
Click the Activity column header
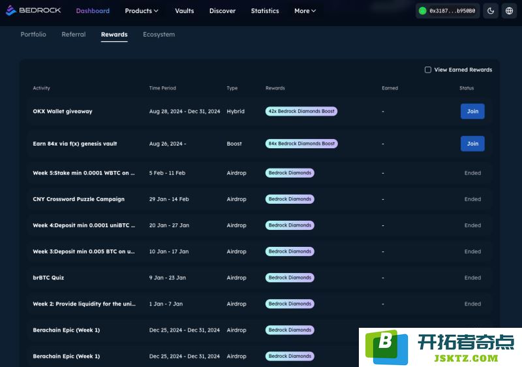[41, 88]
